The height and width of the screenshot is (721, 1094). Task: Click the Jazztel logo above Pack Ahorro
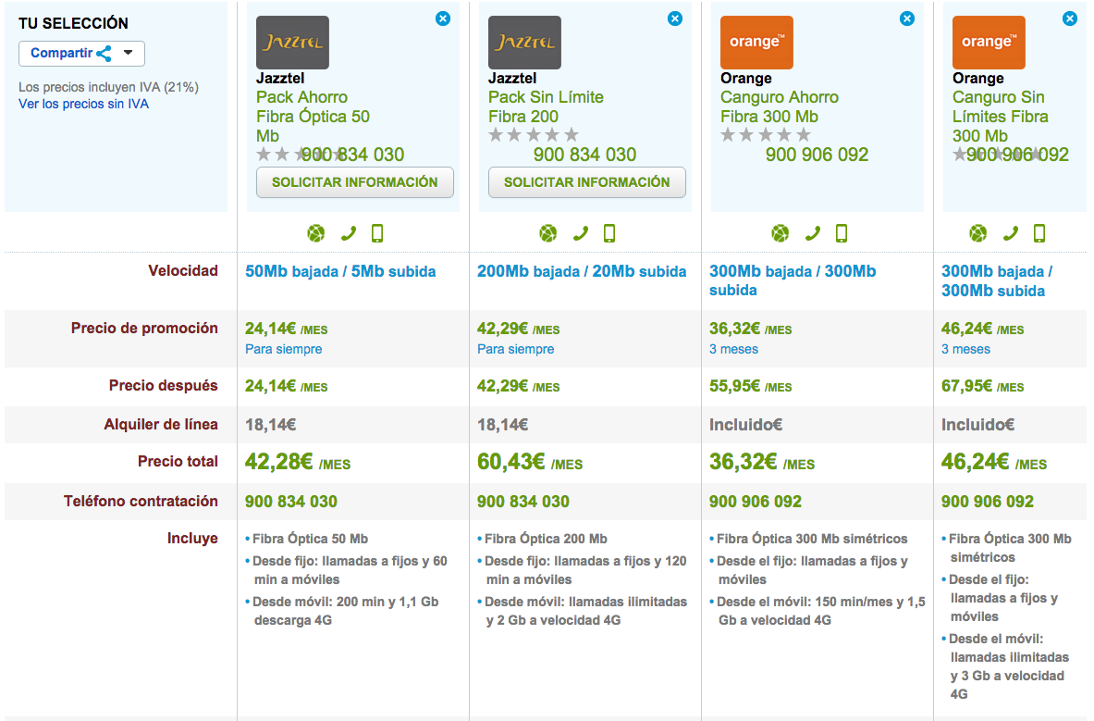click(x=292, y=43)
